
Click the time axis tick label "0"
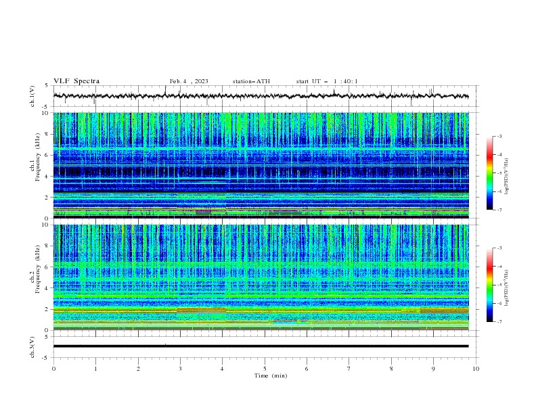(x=53, y=369)
